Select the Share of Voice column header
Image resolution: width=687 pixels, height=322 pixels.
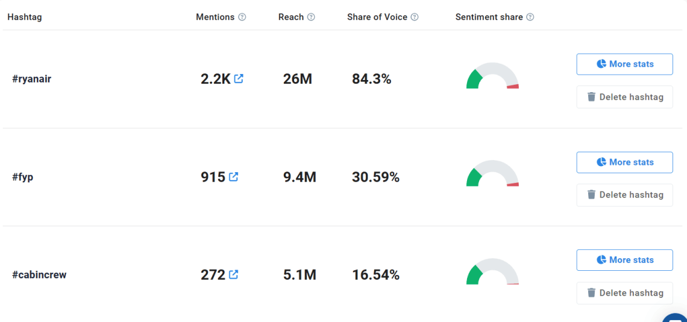(x=377, y=17)
